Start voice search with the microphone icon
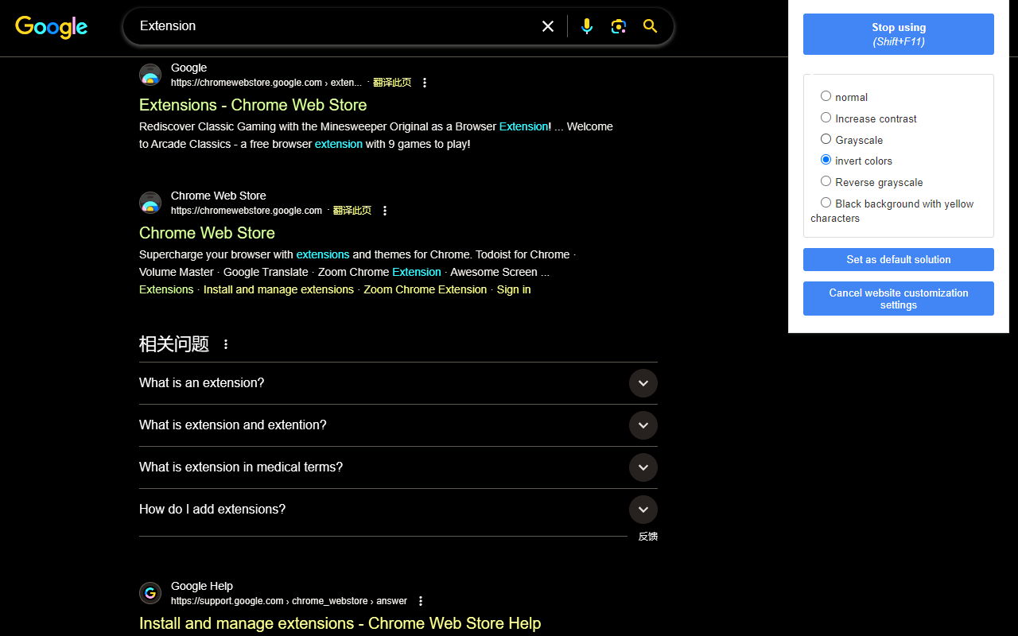The image size is (1018, 636). 587,26
